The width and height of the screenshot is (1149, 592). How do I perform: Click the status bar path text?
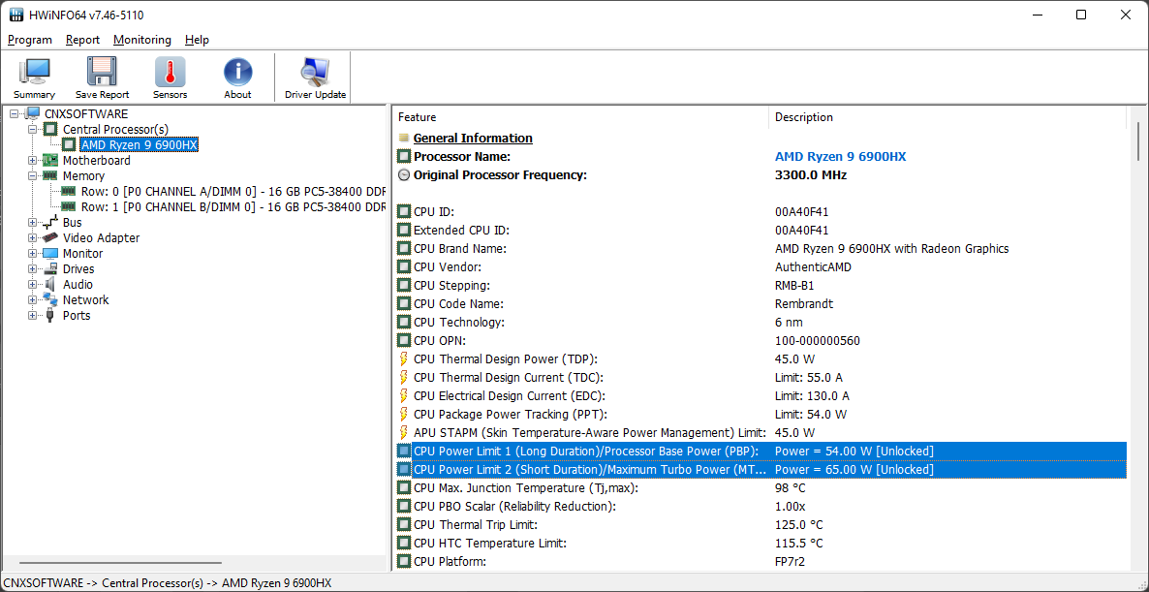167,583
